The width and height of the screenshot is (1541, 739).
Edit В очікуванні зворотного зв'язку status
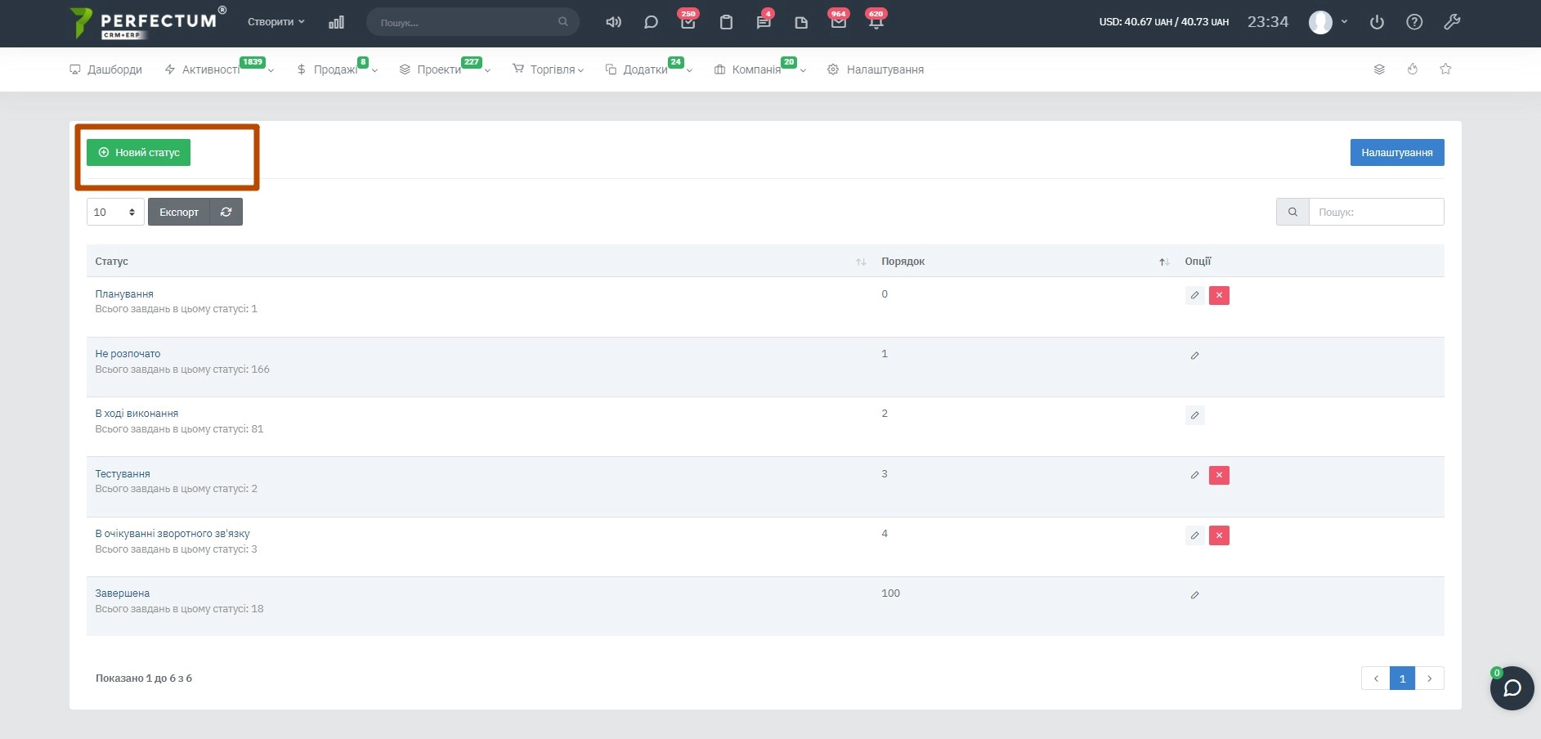(x=1194, y=535)
